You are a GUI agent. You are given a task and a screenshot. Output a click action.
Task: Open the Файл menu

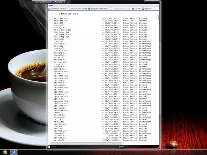pos(51,6)
